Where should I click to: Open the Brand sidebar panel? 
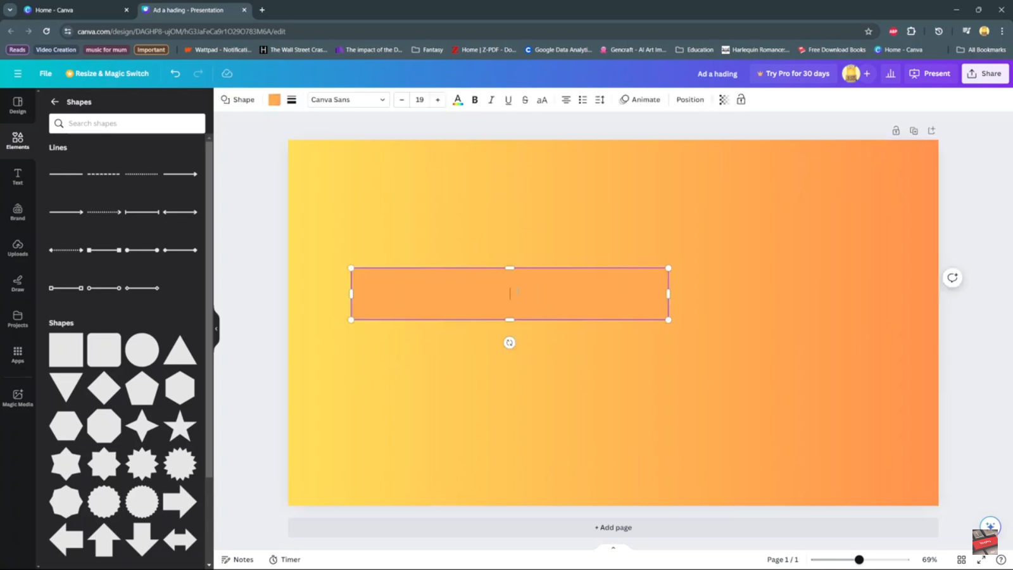pos(18,212)
